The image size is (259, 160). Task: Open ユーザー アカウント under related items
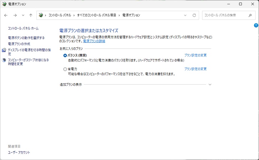[19, 153]
